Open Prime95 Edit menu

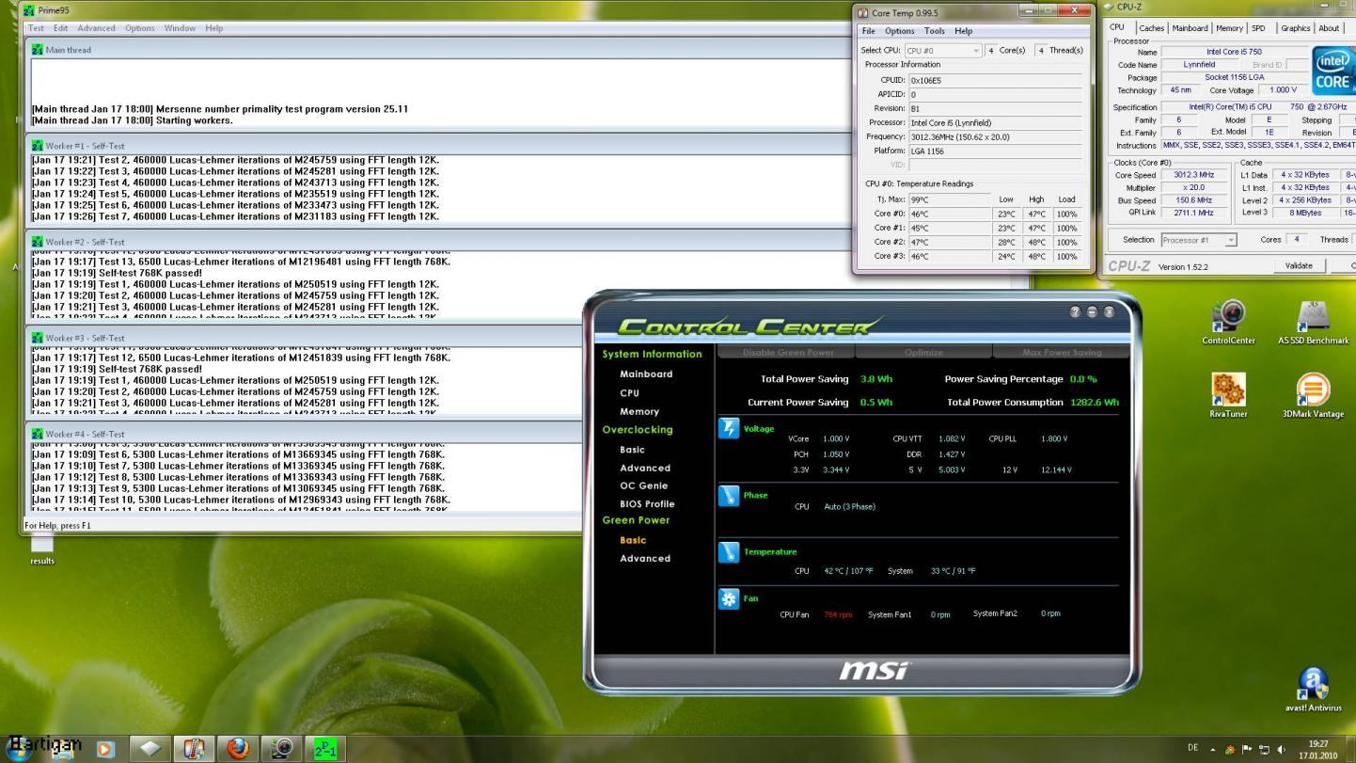pyautogui.click(x=60, y=28)
